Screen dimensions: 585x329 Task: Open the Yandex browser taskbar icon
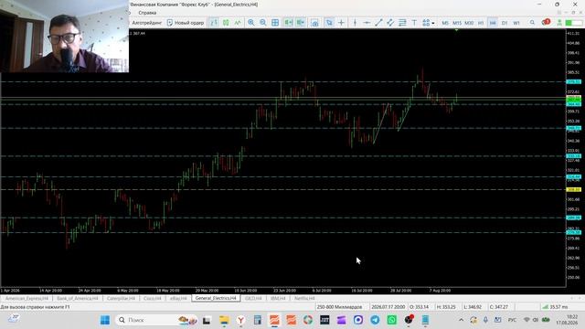coord(241,320)
